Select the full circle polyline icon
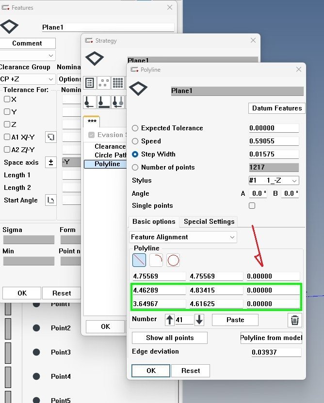 pos(173,260)
